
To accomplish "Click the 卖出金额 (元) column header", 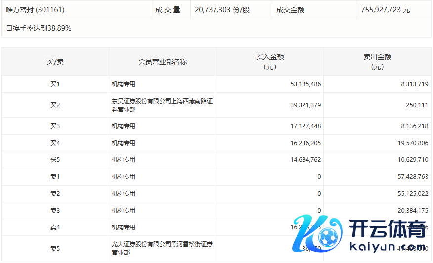I will pyautogui.click(x=377, y=62).
